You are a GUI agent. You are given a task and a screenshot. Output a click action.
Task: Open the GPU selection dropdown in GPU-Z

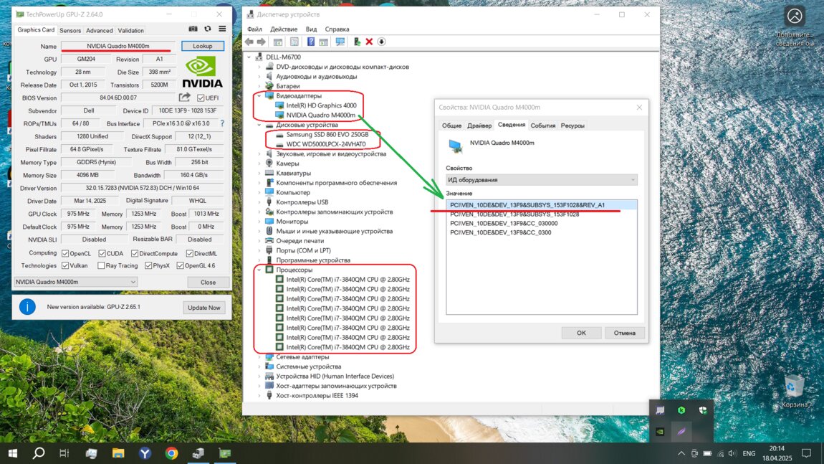pos(75,283)
